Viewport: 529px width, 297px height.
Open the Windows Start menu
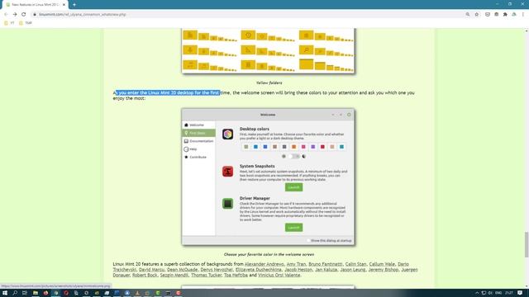coord(5,293)
